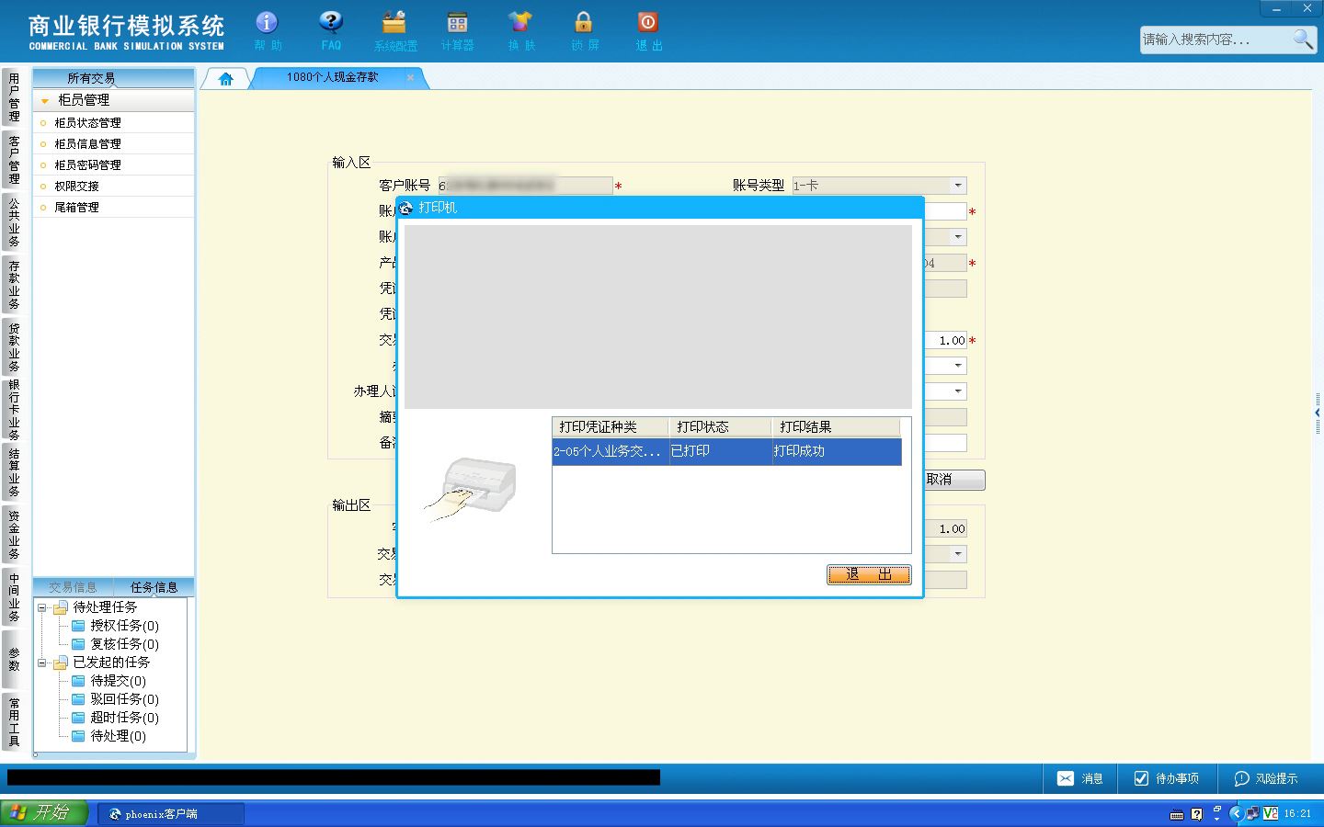Expand hidden tray icons arrow
The height and width of the screenshot is (827, 1324).
(1235, 813)
